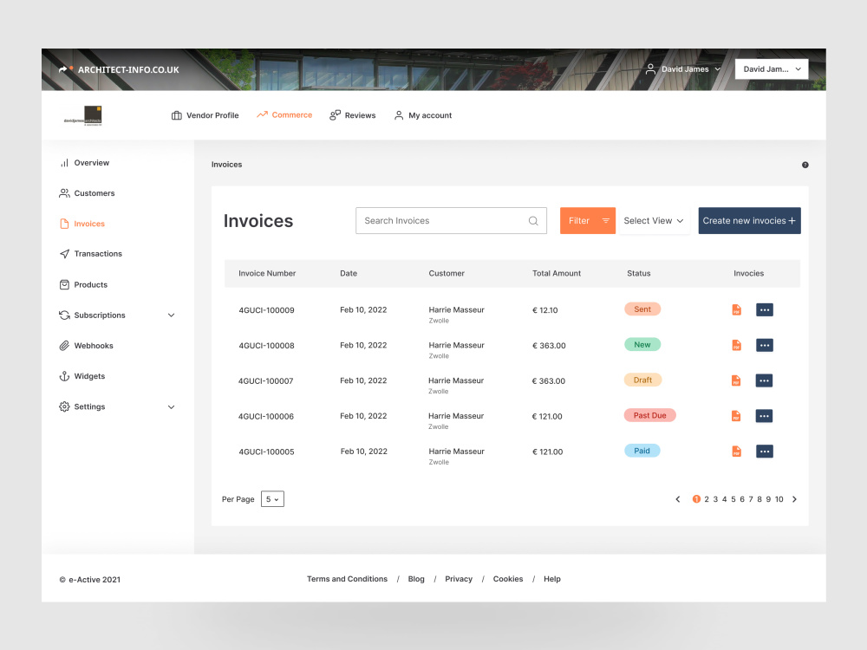Click the user avatar icon in header
This screenshot has height=650, width=867.
(650, 69)
